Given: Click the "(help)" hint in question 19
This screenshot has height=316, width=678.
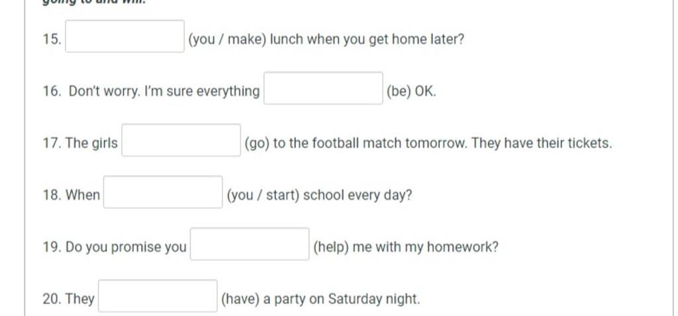Looking at the screenshot, I should tap(331, 247).
